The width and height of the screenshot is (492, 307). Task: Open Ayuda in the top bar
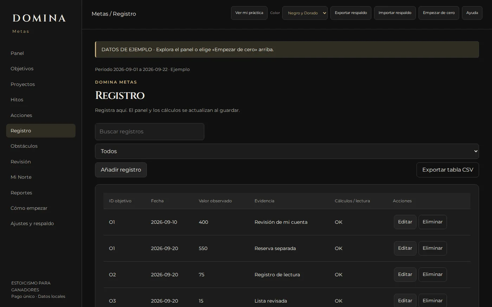pyautogui.click(x=472, y=13)
